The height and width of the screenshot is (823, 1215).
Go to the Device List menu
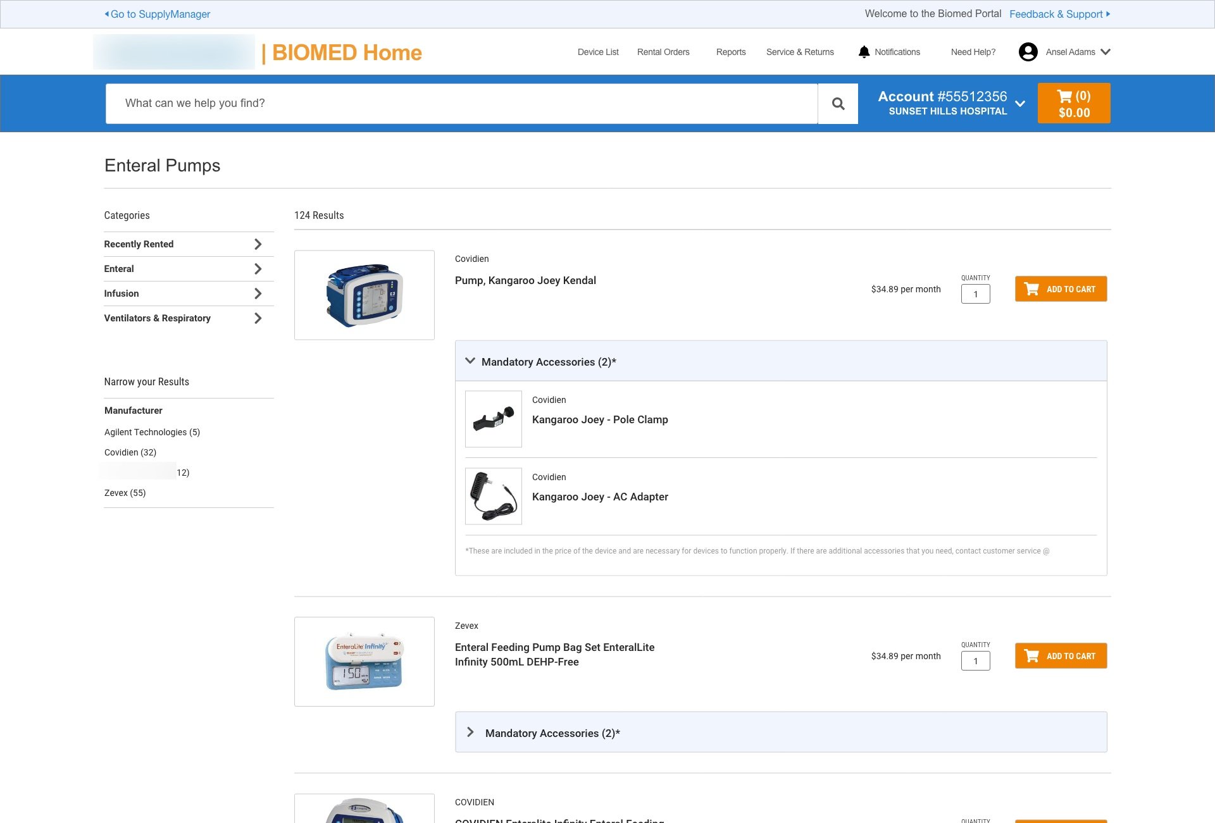[598, 52]
